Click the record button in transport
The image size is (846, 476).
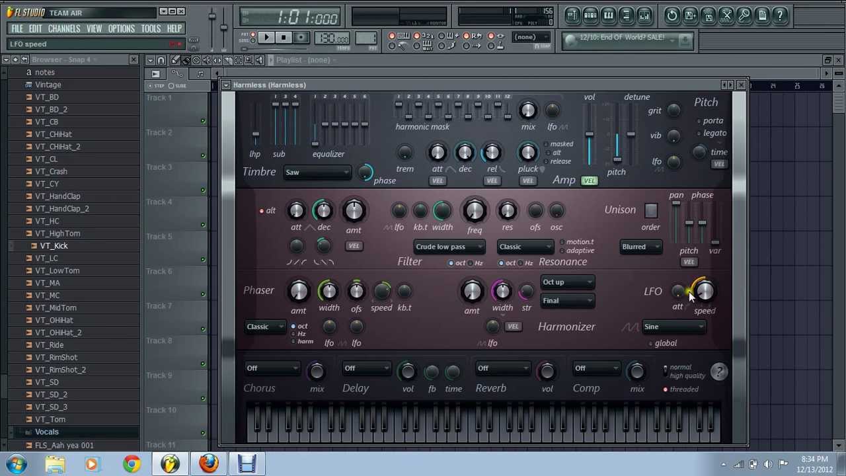(x=301, y=38)
